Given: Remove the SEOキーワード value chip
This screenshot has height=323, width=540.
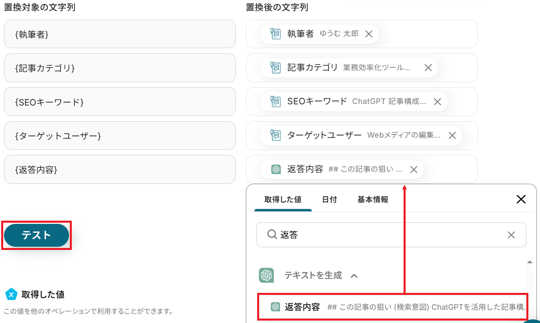Looking at the screenshot, I should 438,102.
